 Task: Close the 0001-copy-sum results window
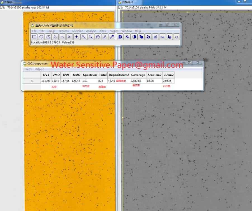(198, 62)
